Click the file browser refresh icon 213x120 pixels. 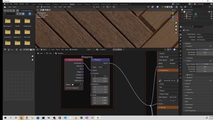click(14, 11)
